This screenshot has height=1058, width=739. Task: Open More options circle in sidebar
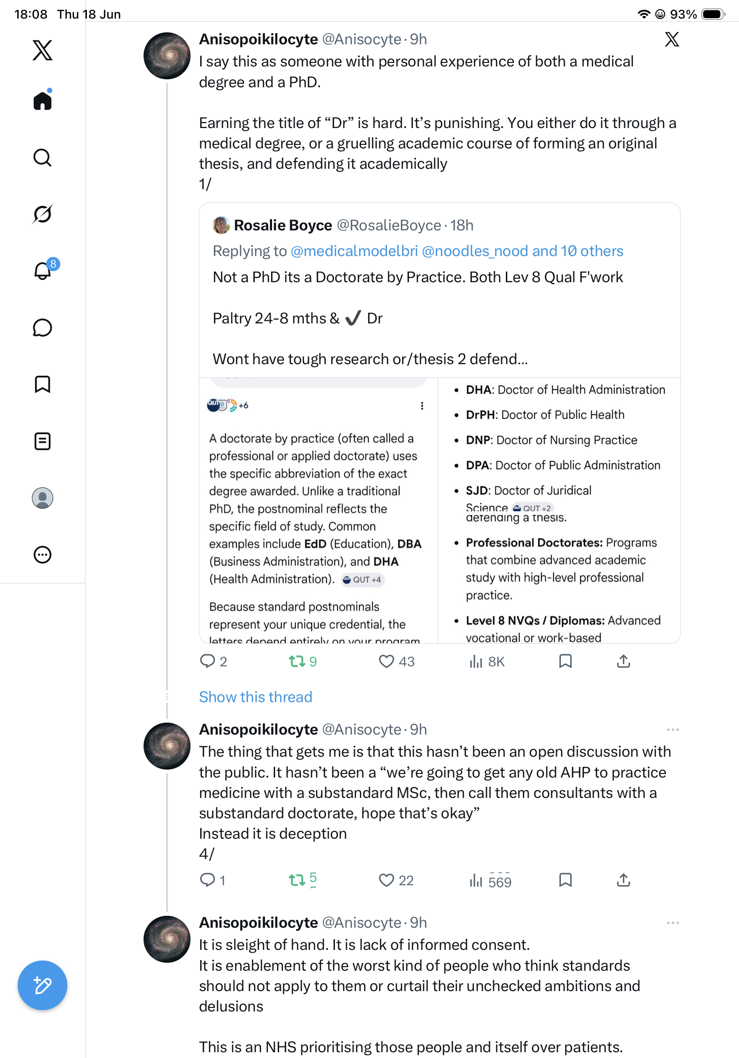(43, 555)
